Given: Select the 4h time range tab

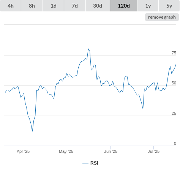Looking at the screenshot, I should coord(11,6).
